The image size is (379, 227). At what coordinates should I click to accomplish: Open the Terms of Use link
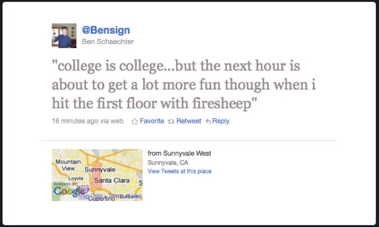pyautogui.click(x=125, y=196)
